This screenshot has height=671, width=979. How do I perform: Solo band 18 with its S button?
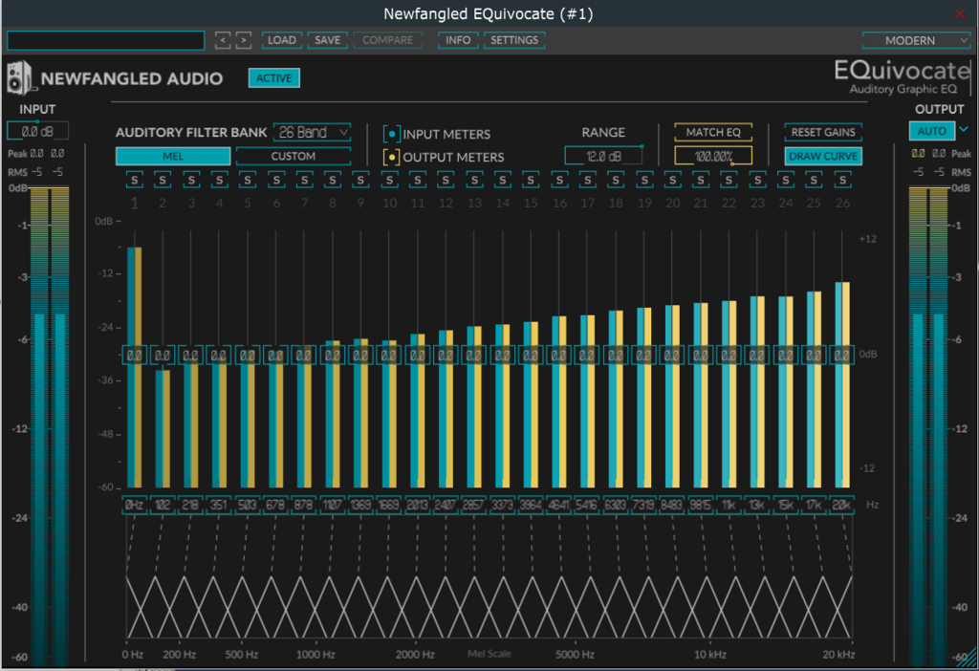616,181
